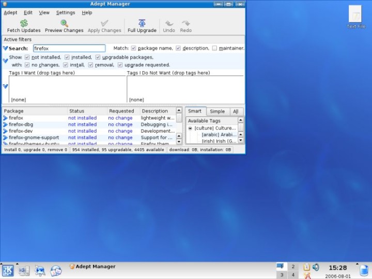Sort by the Status column header

tap(87, 111)
